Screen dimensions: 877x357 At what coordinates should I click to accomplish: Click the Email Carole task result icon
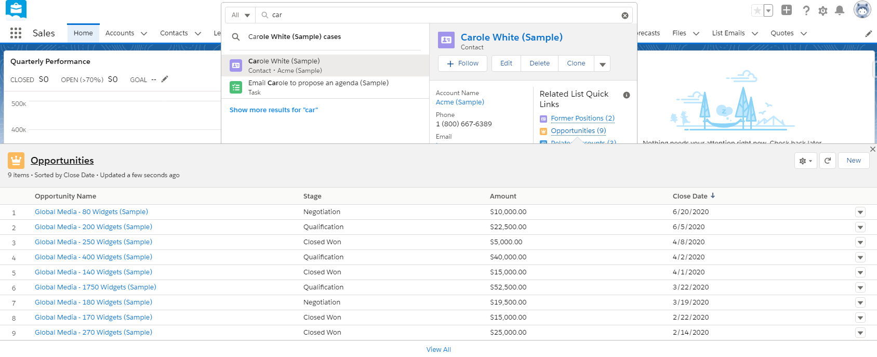pyautogui.click(x=236, y=87)
